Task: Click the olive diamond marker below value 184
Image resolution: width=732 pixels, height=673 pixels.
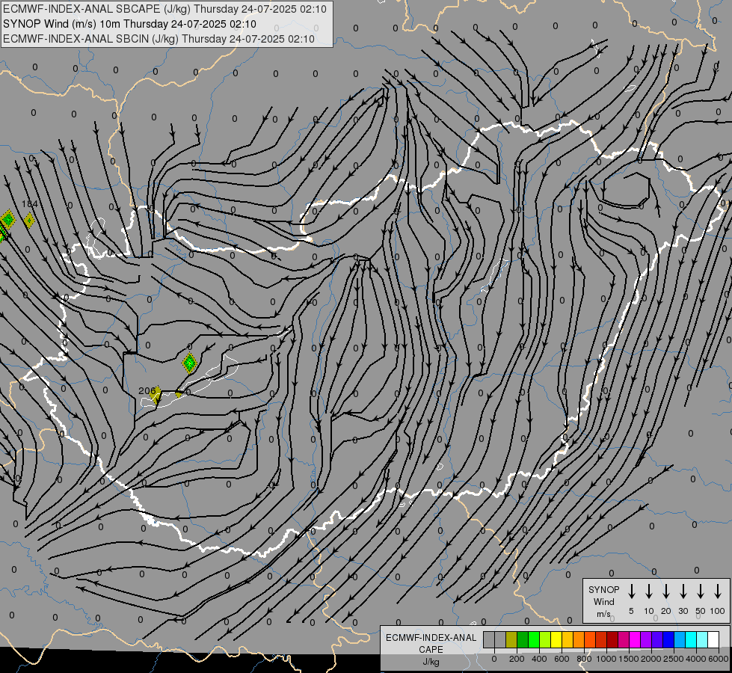Action: coord(29,220)
